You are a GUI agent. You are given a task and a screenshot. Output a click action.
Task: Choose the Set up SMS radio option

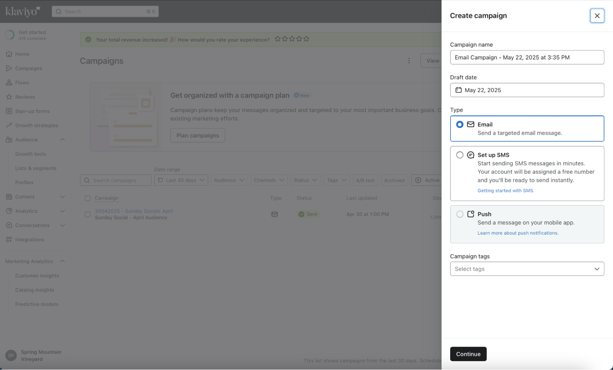click(459, 155)
